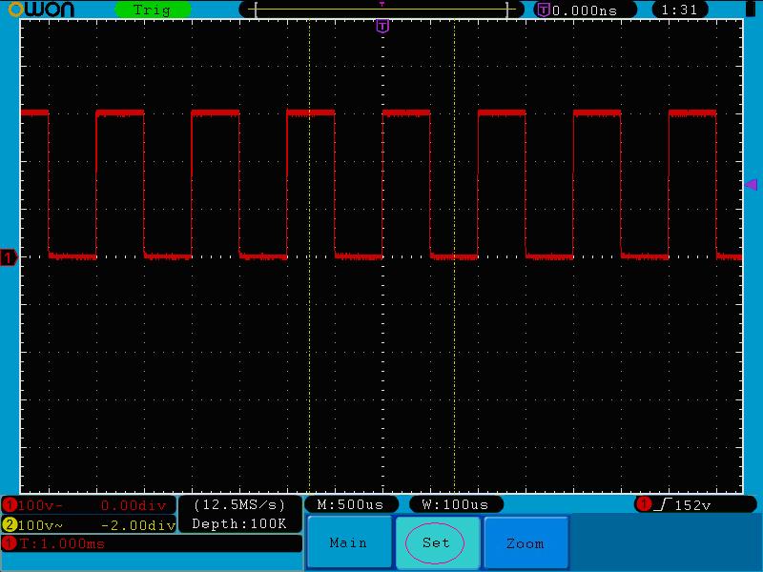Click the 1:31 clock readout
Image resolution: width=763 pixels, height=572 pixels.
[x=679, y=10]
